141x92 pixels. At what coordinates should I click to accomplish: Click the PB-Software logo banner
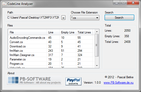point(34,80)
